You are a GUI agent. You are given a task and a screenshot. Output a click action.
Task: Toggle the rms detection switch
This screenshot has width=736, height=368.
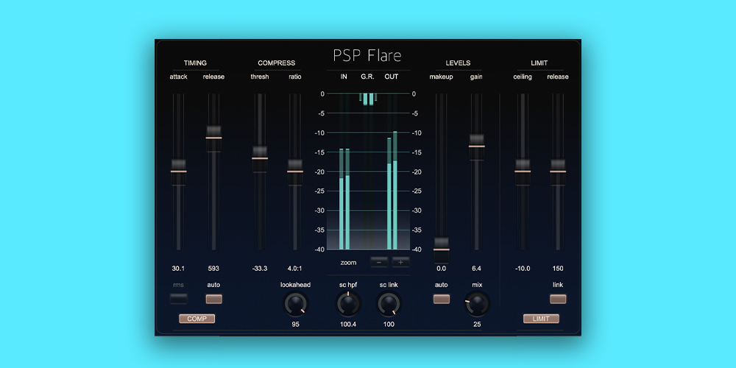pyautogui.click(x=178, y=299)
